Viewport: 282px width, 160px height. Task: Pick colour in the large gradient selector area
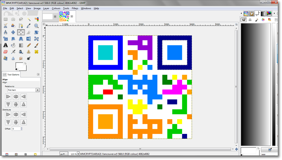[x=256, y=84]
